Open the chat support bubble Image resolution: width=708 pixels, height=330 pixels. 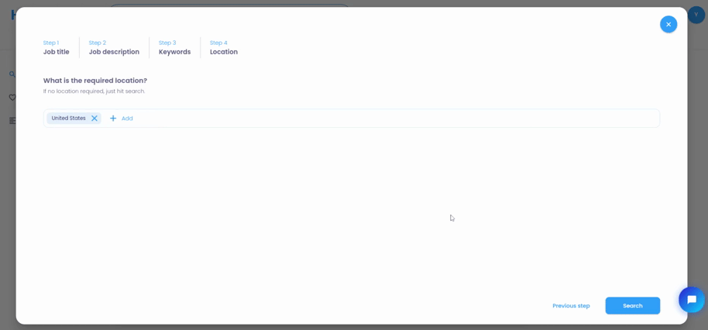691,300
